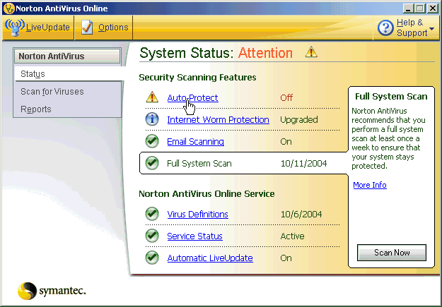Viewport: 442px width, 307px height.
Task: Open the More Info link
Action: [370, 185]
